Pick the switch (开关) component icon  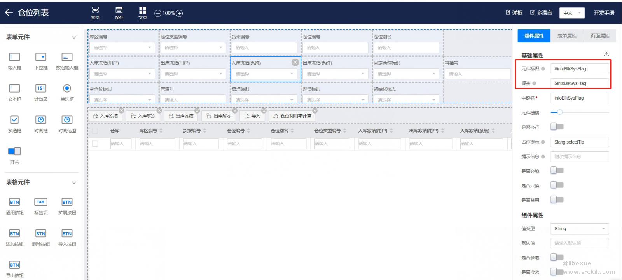[14, 151]
